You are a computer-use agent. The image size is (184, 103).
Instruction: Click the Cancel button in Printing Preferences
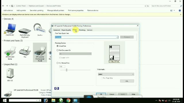pyautogui.click(x=112, y=94)
